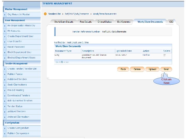Click arrow icon beside My Accounts
Image resolution: width=186 pixels, height=139 pixels.
5,31
